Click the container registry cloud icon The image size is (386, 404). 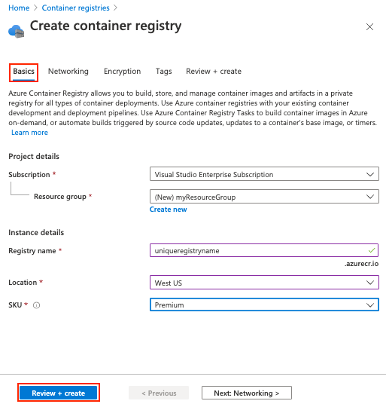[x=17, y=31]
